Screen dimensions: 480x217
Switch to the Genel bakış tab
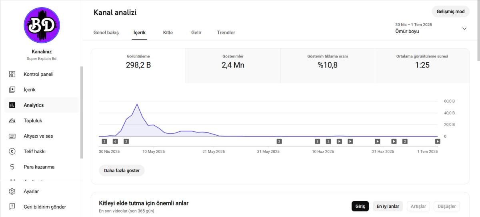click(106, 33)
